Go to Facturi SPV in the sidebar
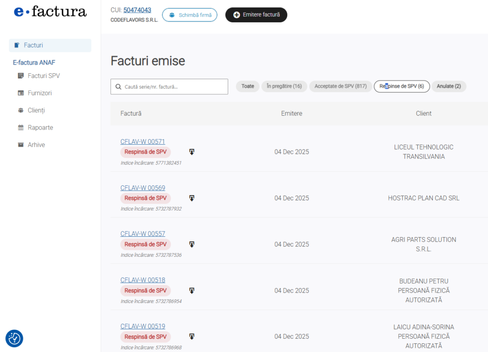The width and height of the screenshot is (488, 352). (43, 76)
